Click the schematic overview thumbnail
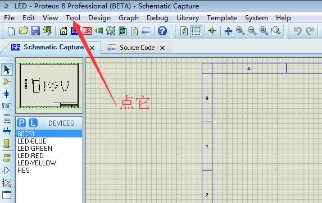 tap(49, 85)
